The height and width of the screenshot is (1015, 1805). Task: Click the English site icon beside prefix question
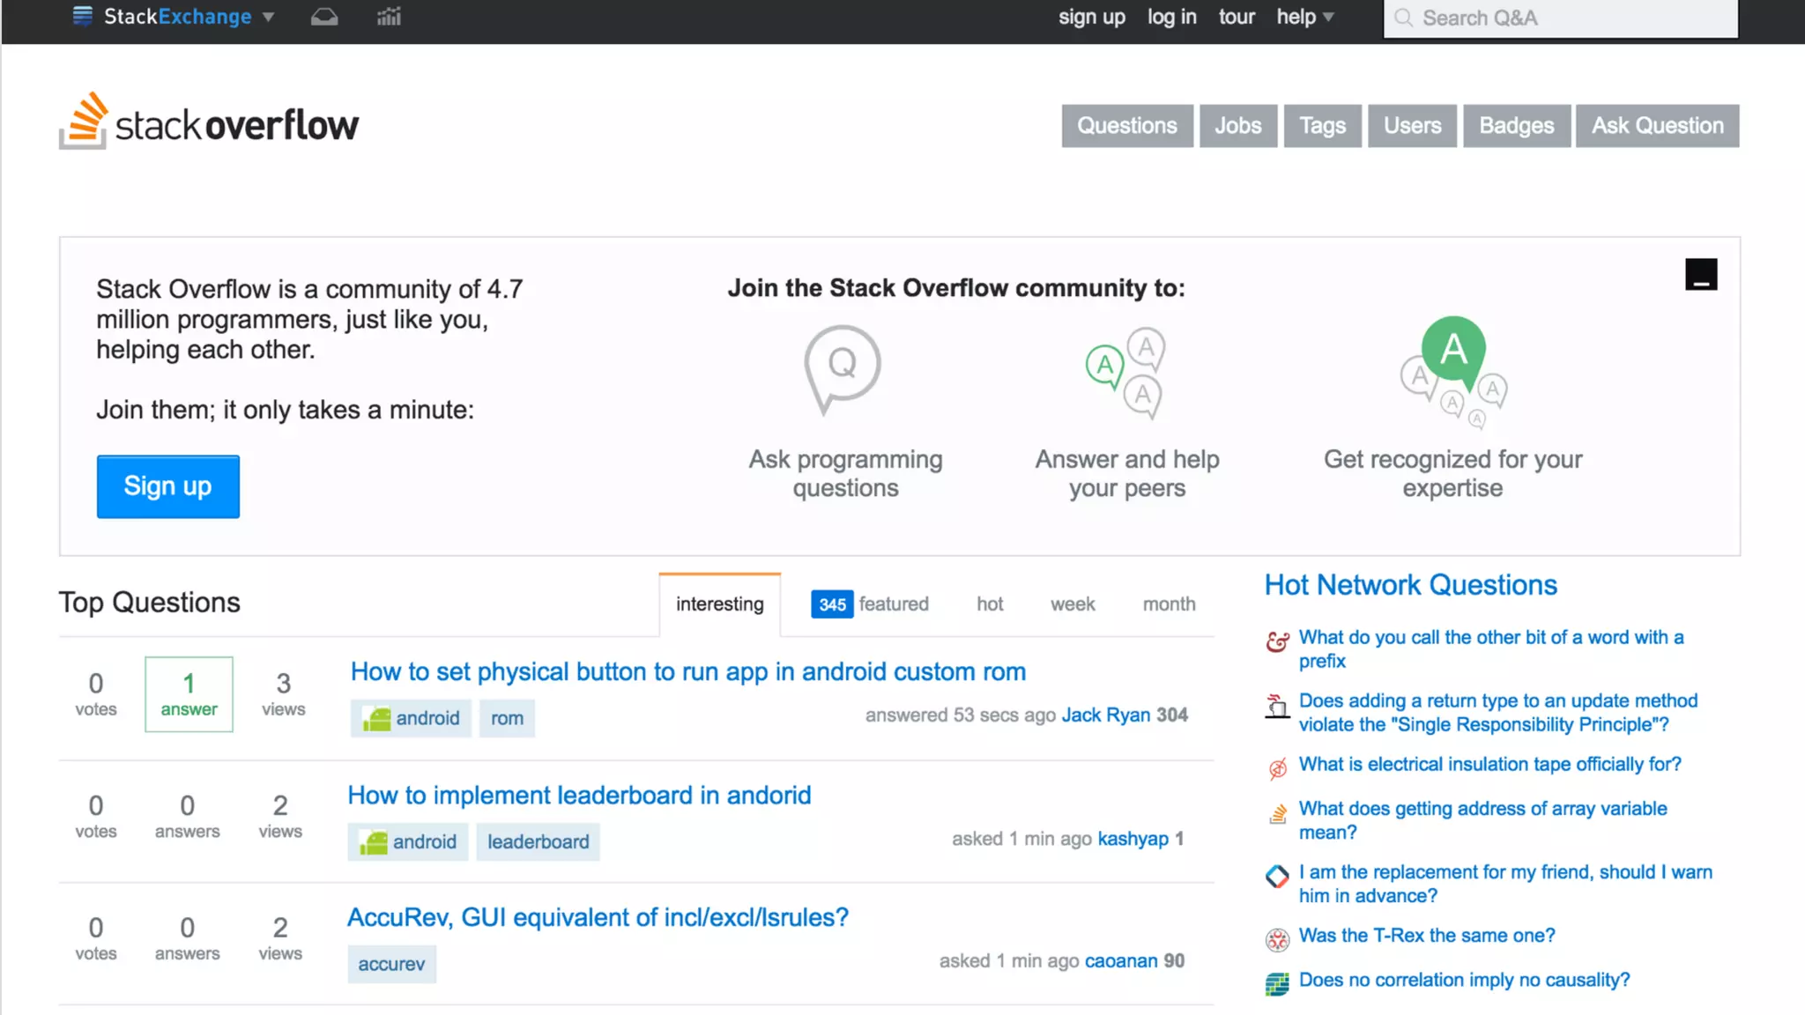pyautogui.click(x=1277, y=641)
